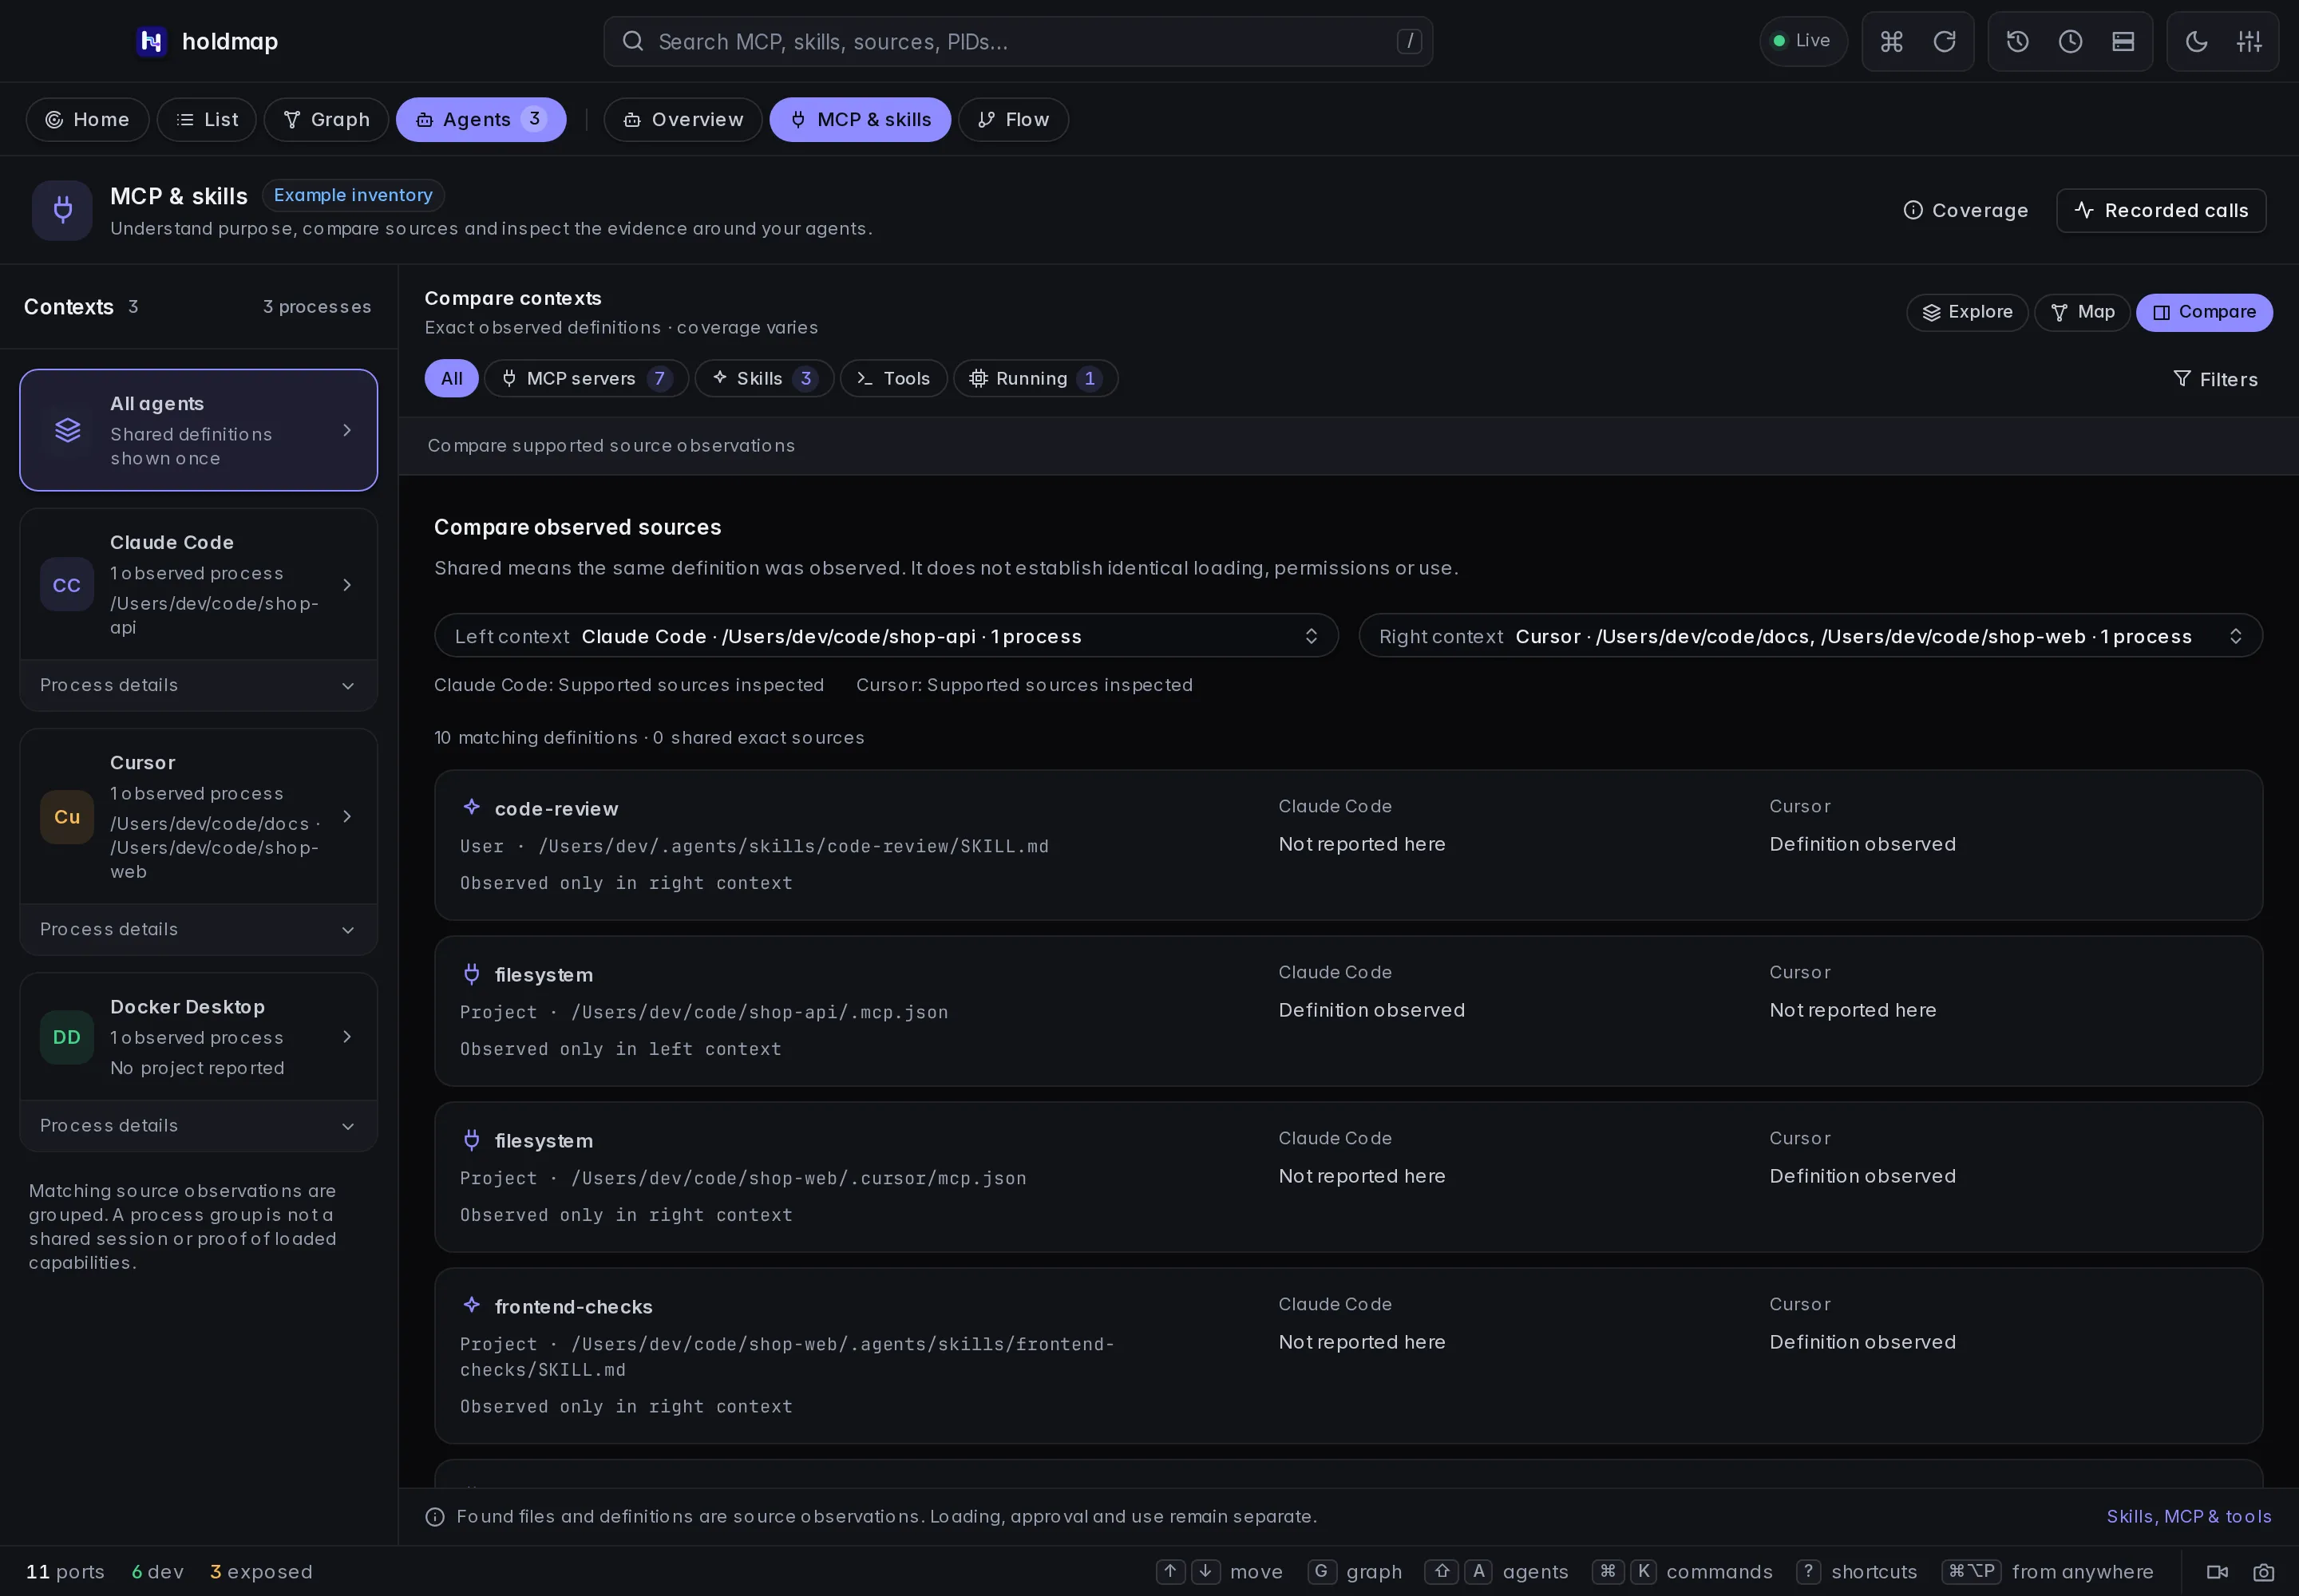
Task: Click the search magnifier icon
Action: [632, 41]
